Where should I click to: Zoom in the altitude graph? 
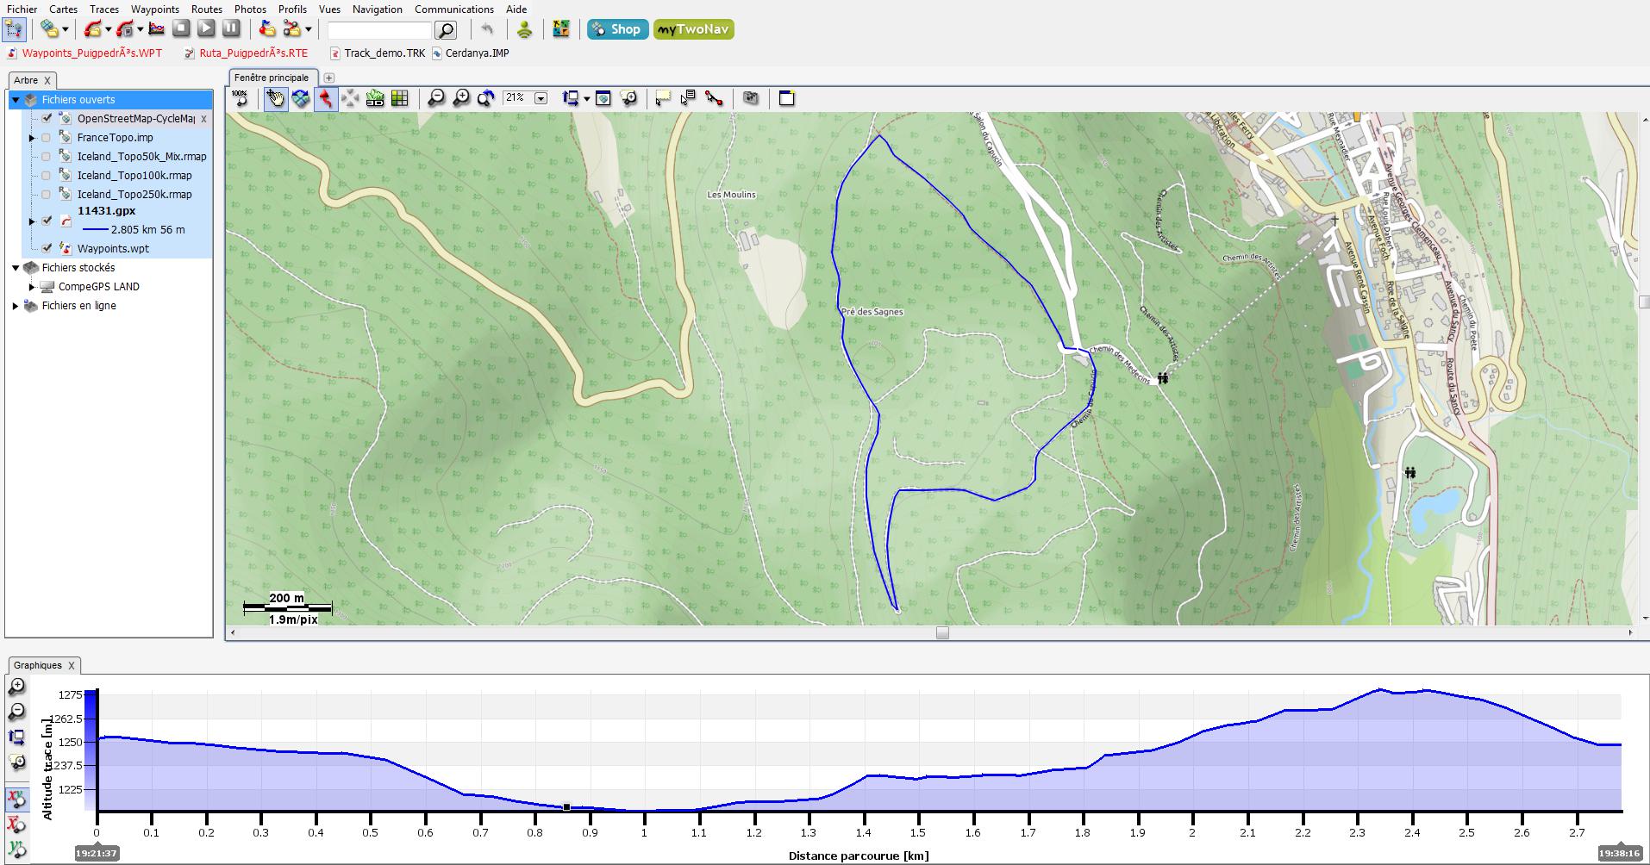16,687
